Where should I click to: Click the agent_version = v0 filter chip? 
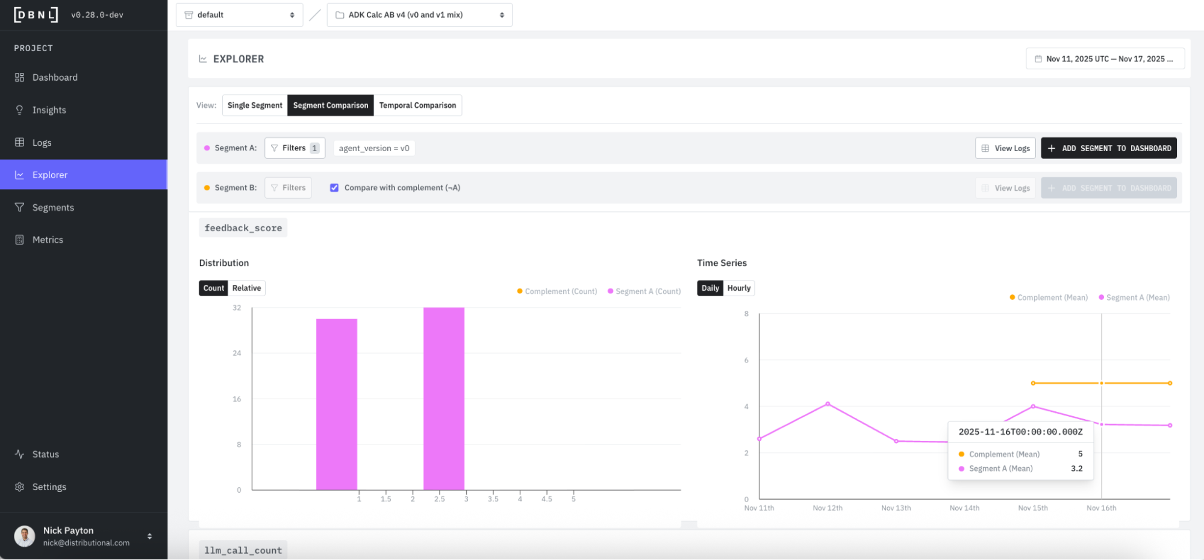click(374, 148)
